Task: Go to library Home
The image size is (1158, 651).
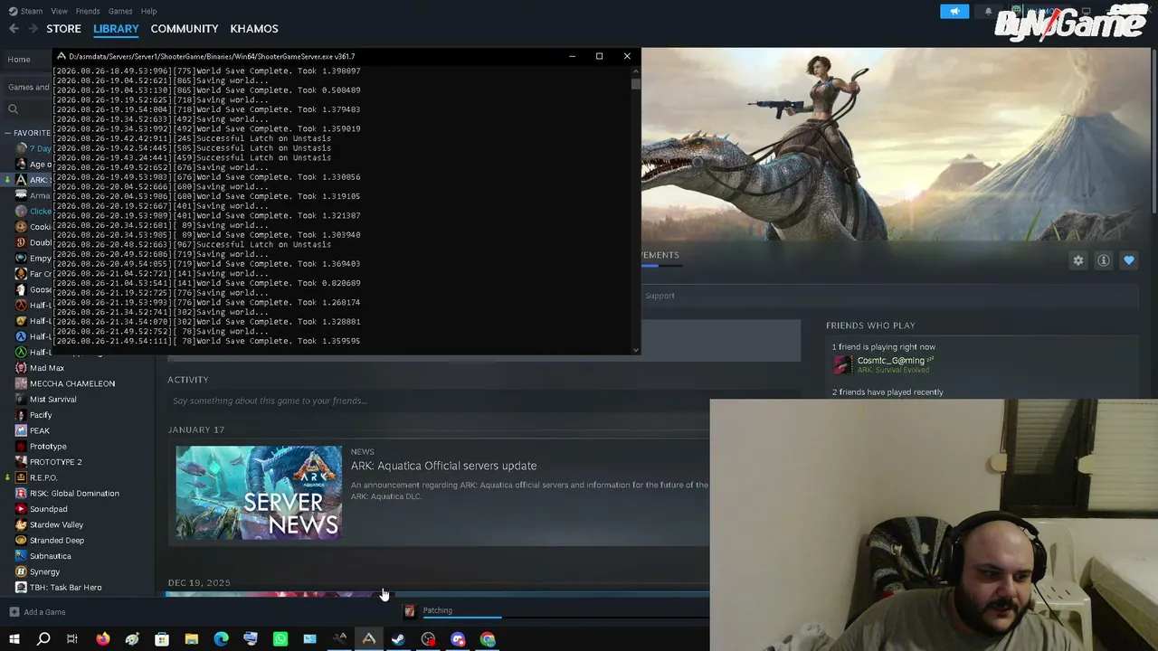Action: pos(19,60)
